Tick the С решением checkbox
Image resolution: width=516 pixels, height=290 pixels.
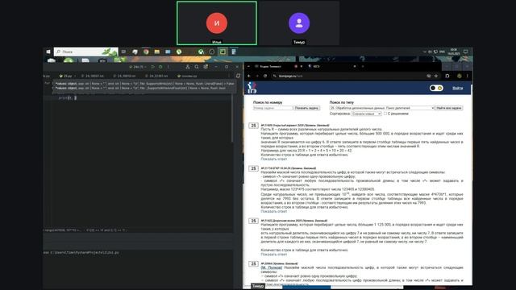pyautogui.click(x=385, y=114)
